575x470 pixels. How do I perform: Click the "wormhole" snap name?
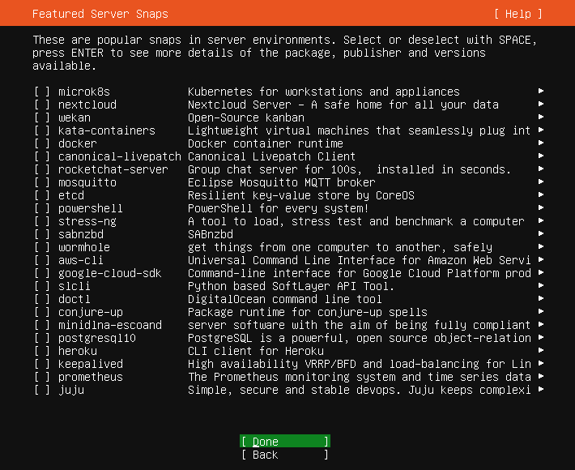click(x=84, y=247)
